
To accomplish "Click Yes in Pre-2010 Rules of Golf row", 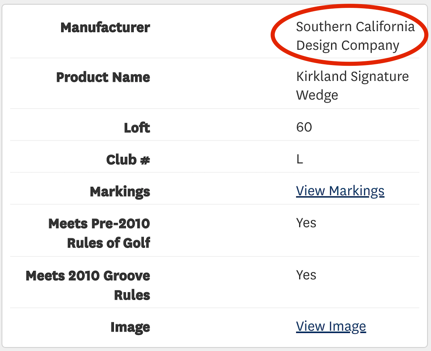I will pyautogui.click(x=306, y=223).
